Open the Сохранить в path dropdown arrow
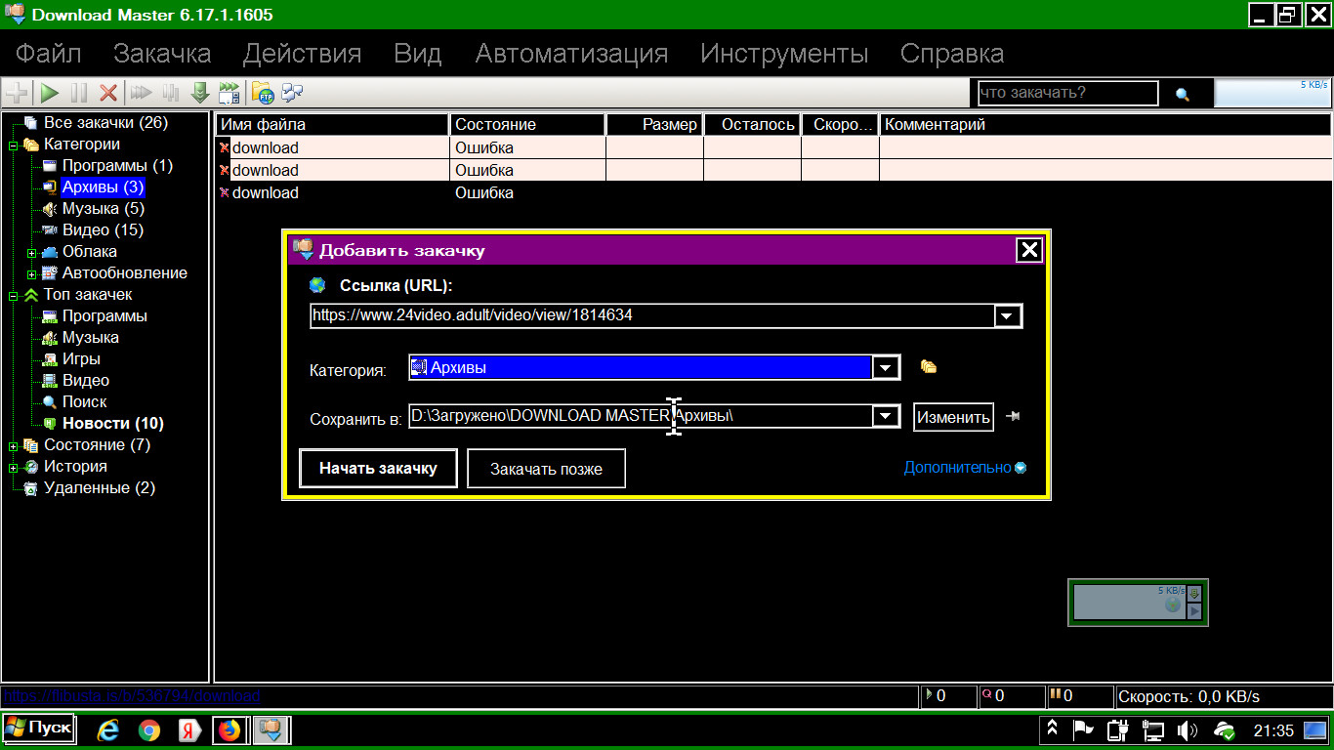The width and height of the screenshot is (1334, 750). [x=885, y=416]
